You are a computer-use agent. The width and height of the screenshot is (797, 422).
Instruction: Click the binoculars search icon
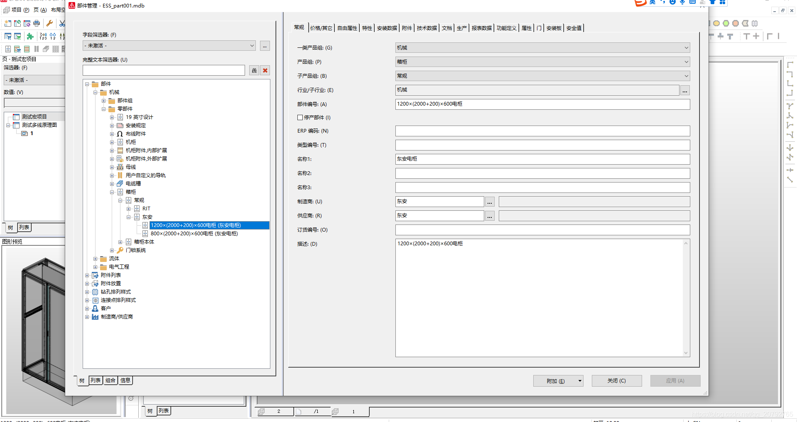click(x=254, y=70)
